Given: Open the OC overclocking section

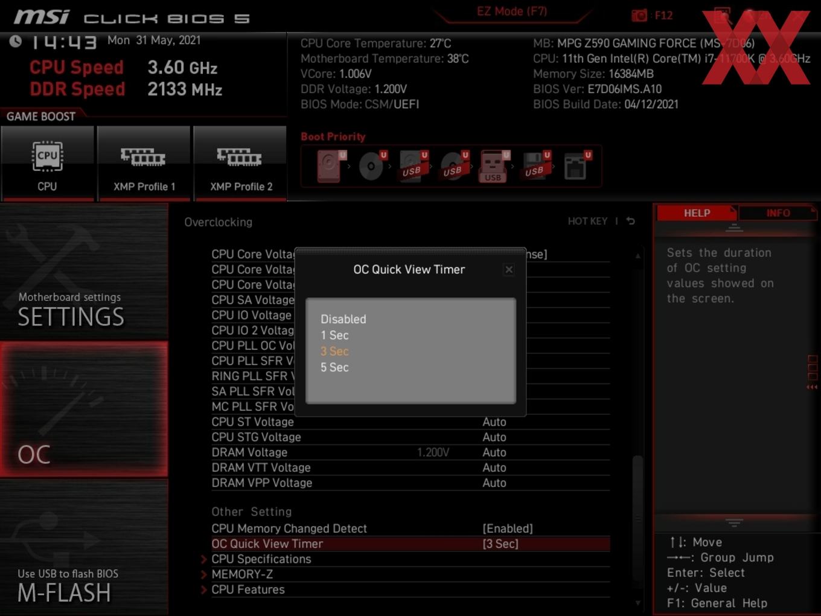Looking at the screenshot, I should tap(84, 409).
